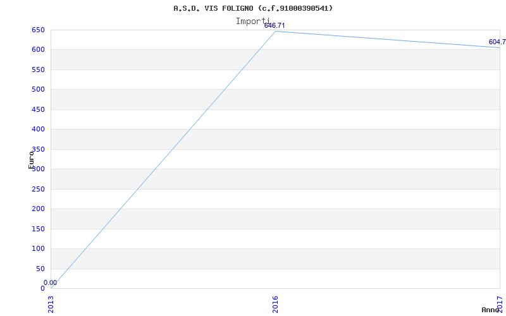
Task: Click the 300 y-axis tick label
Action: click(x=38, y=169)
